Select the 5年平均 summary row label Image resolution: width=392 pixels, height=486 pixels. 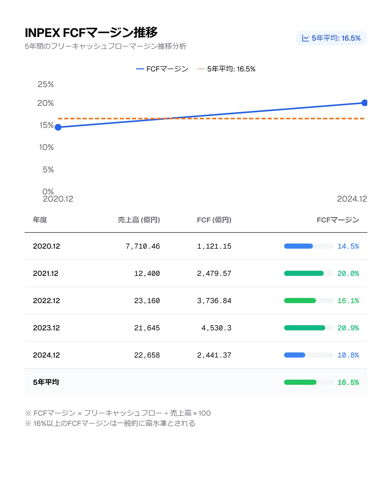coord(46,382)
